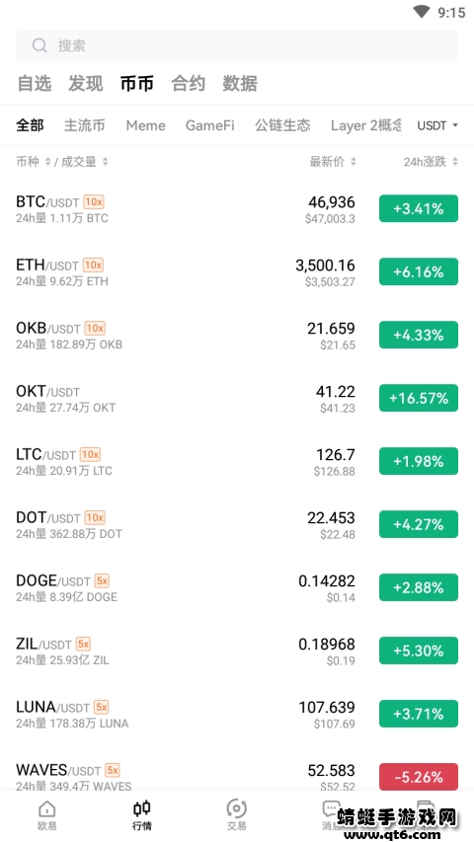Open the USDT quote currency dropdown
This screenshot has height=842, width=474.
pyautogui.click(x=437, y=125)
